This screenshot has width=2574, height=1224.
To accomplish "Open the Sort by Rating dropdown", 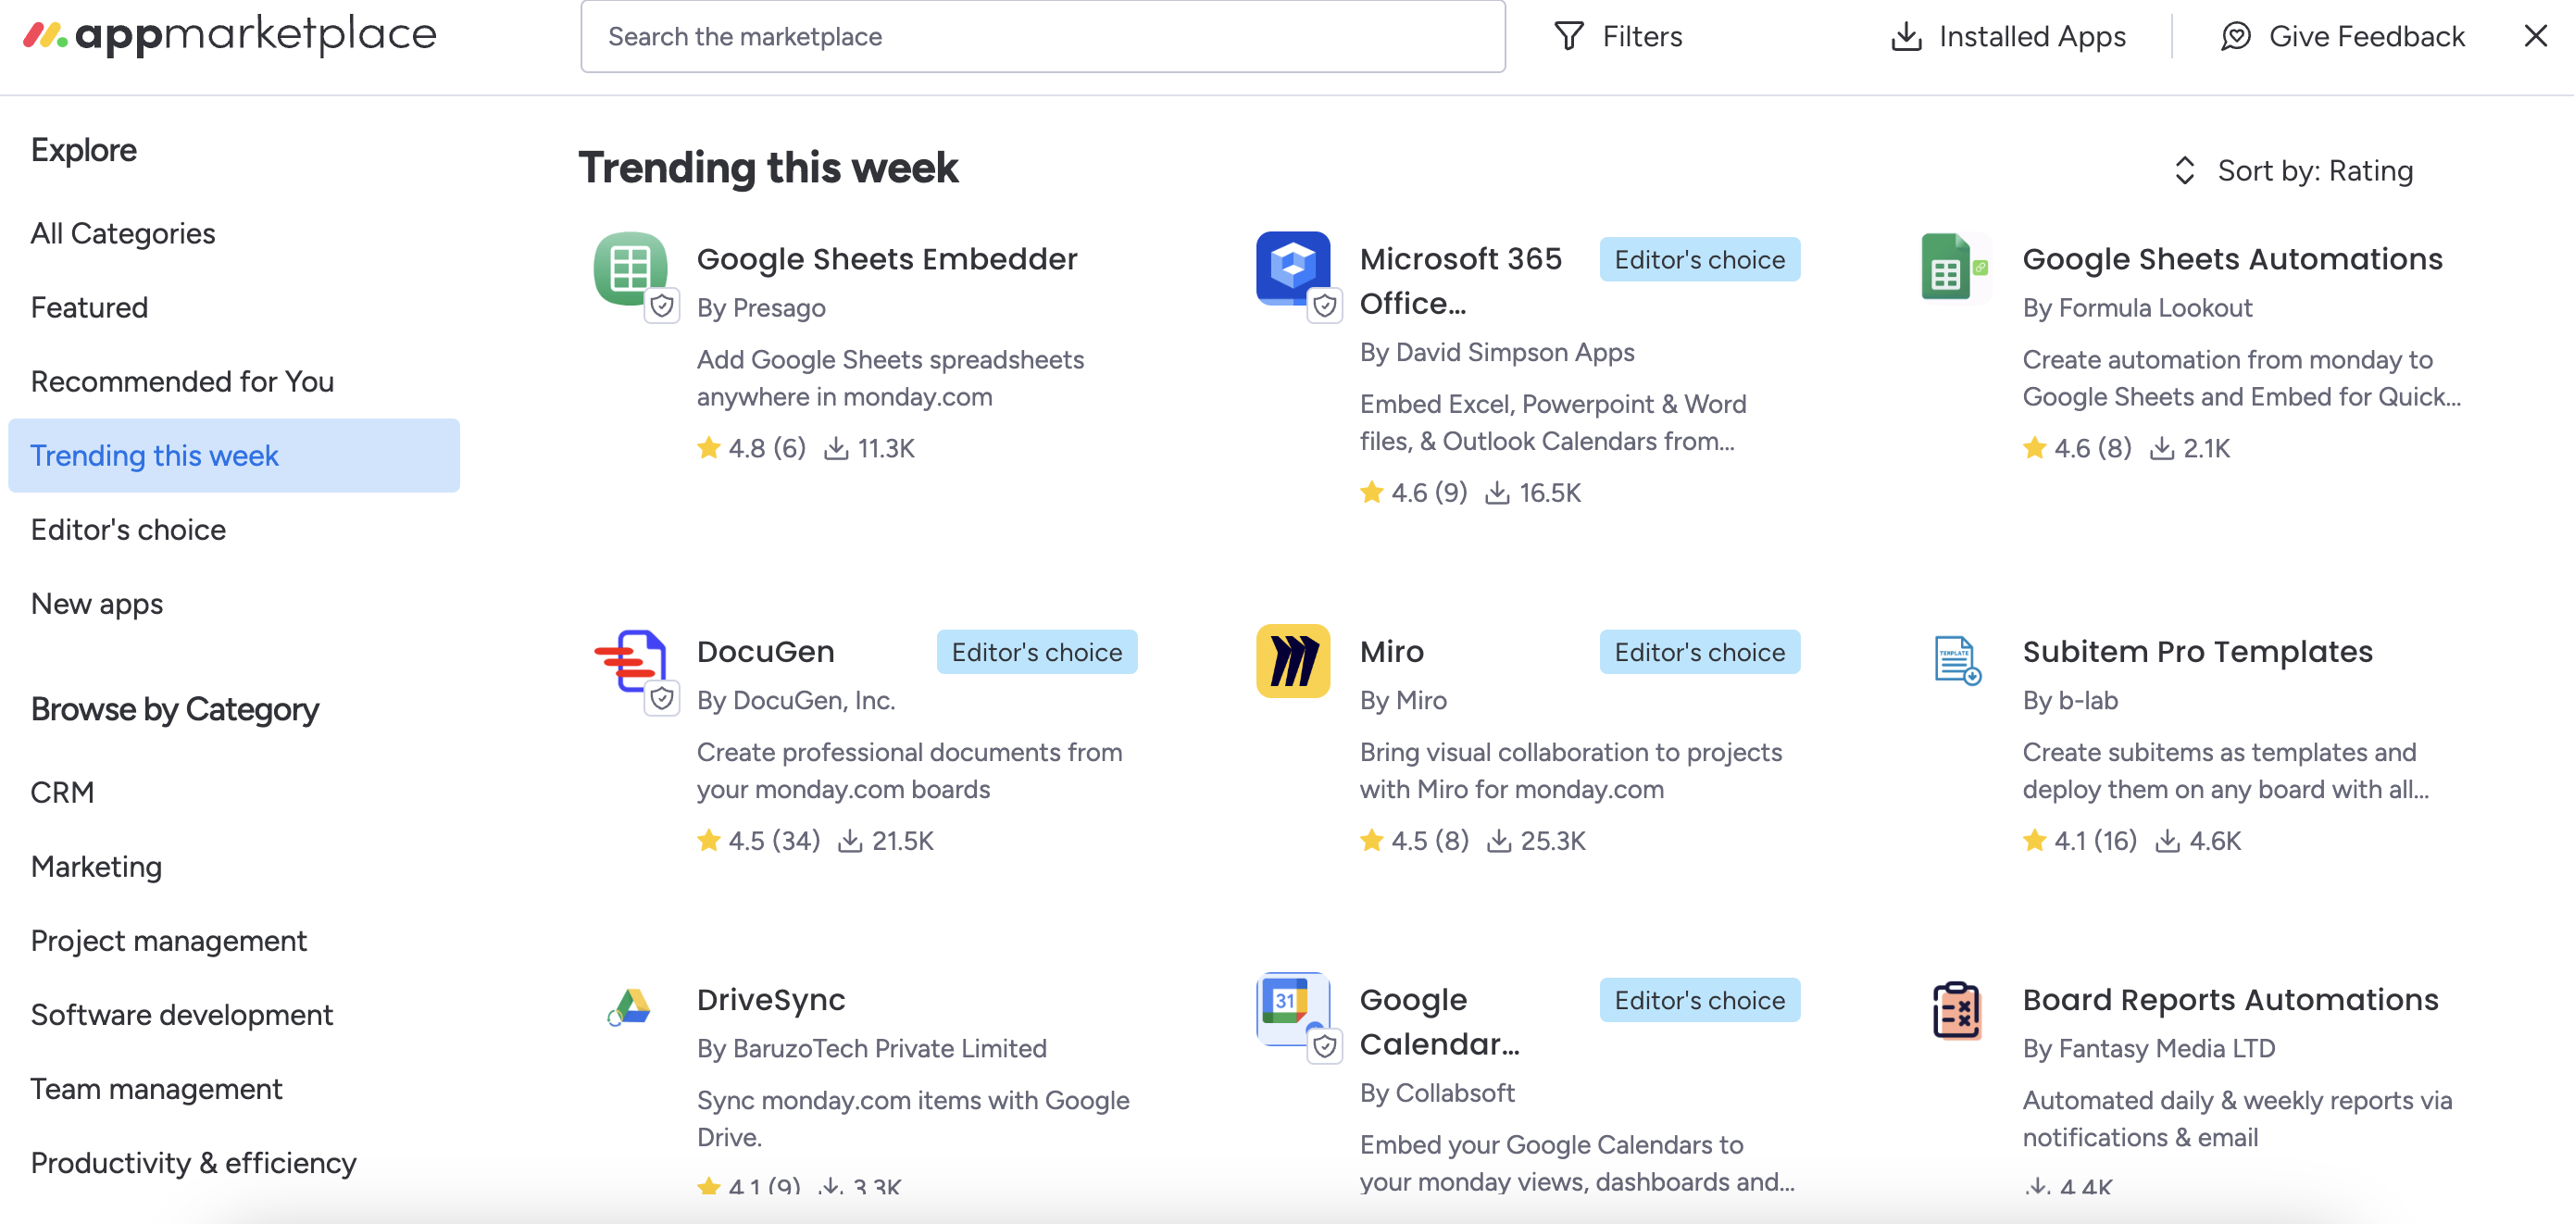I will [x=2294, y=171].
